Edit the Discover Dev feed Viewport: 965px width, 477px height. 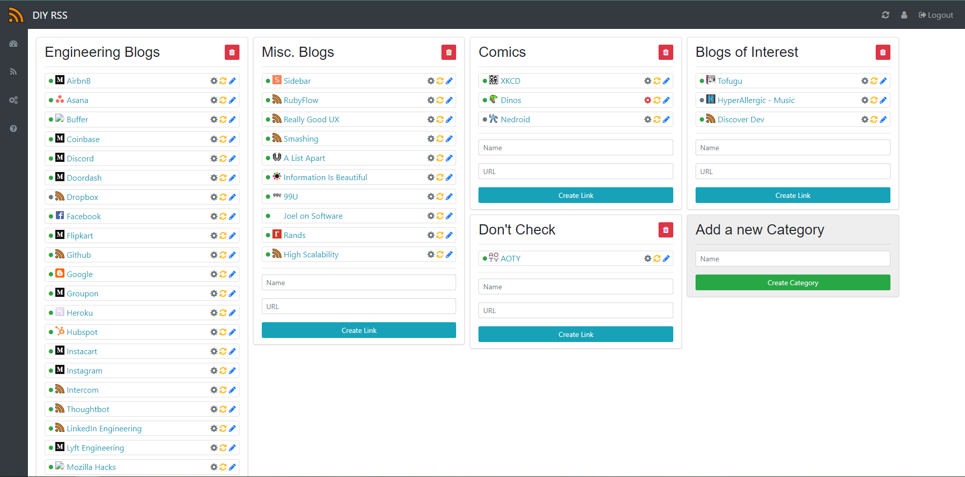[883, 119]
